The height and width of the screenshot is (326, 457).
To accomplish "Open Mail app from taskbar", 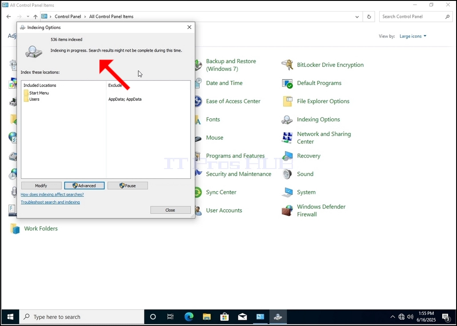I will click(242, 317).
